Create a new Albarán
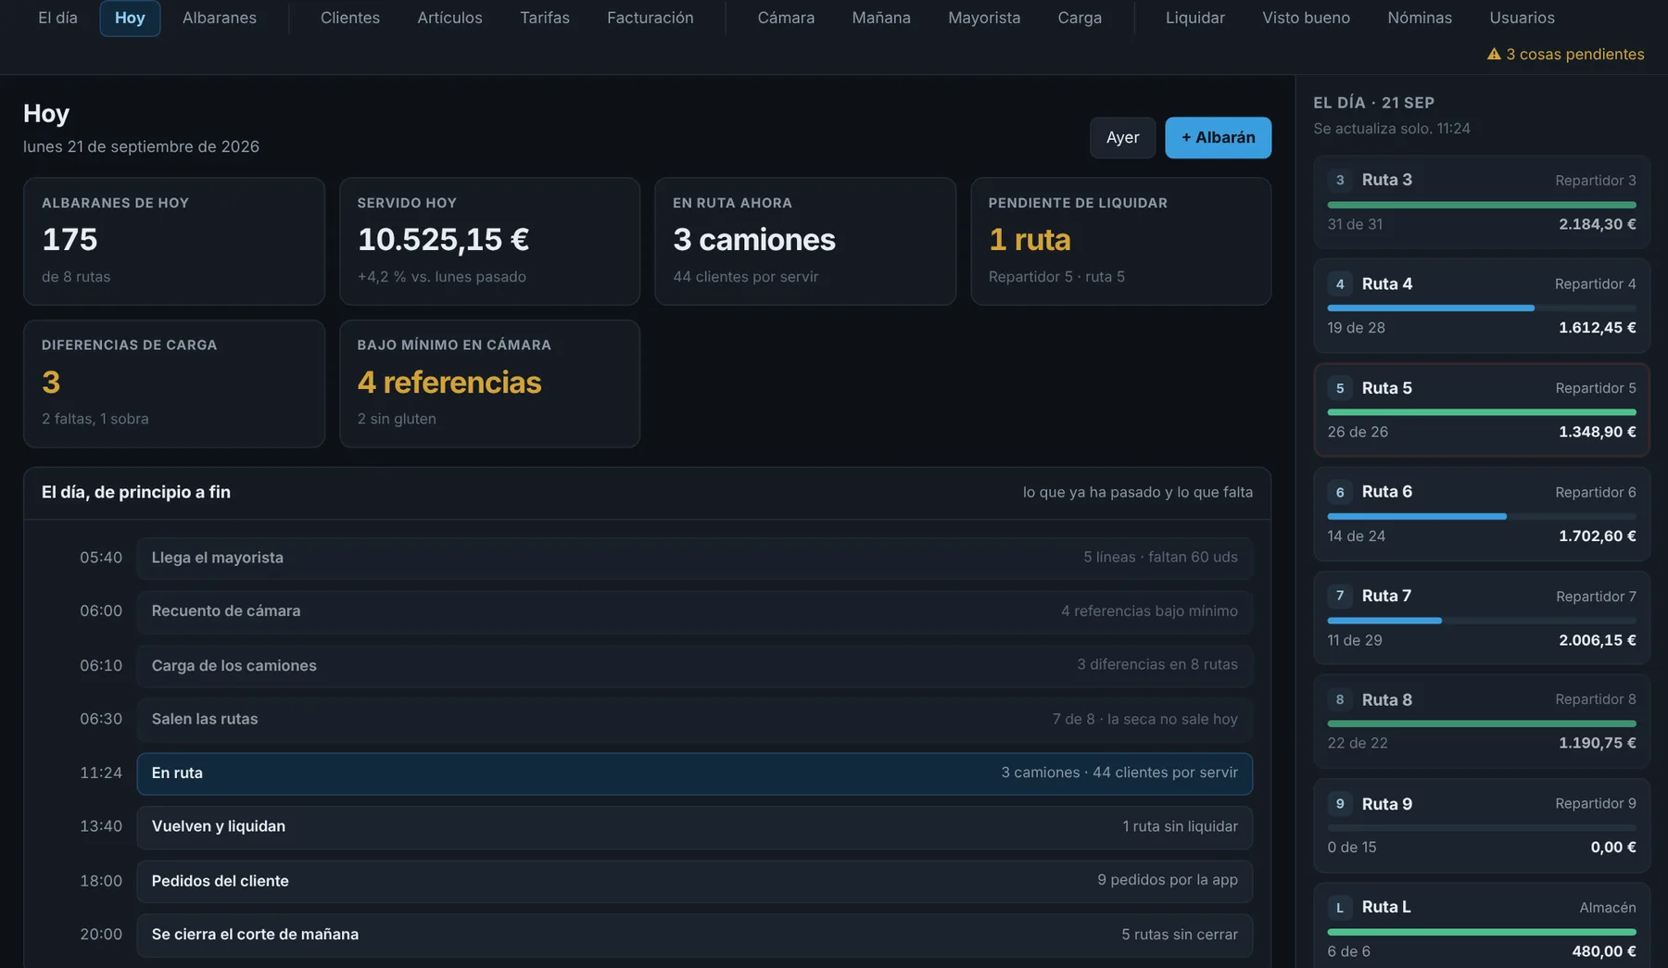Image resolution: width=1668 pixels, height=968 pixels. (1218, 138)
